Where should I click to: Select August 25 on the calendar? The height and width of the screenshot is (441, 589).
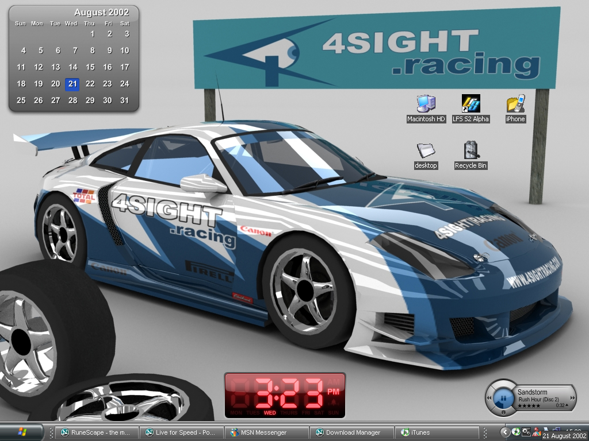click(21, 100)
